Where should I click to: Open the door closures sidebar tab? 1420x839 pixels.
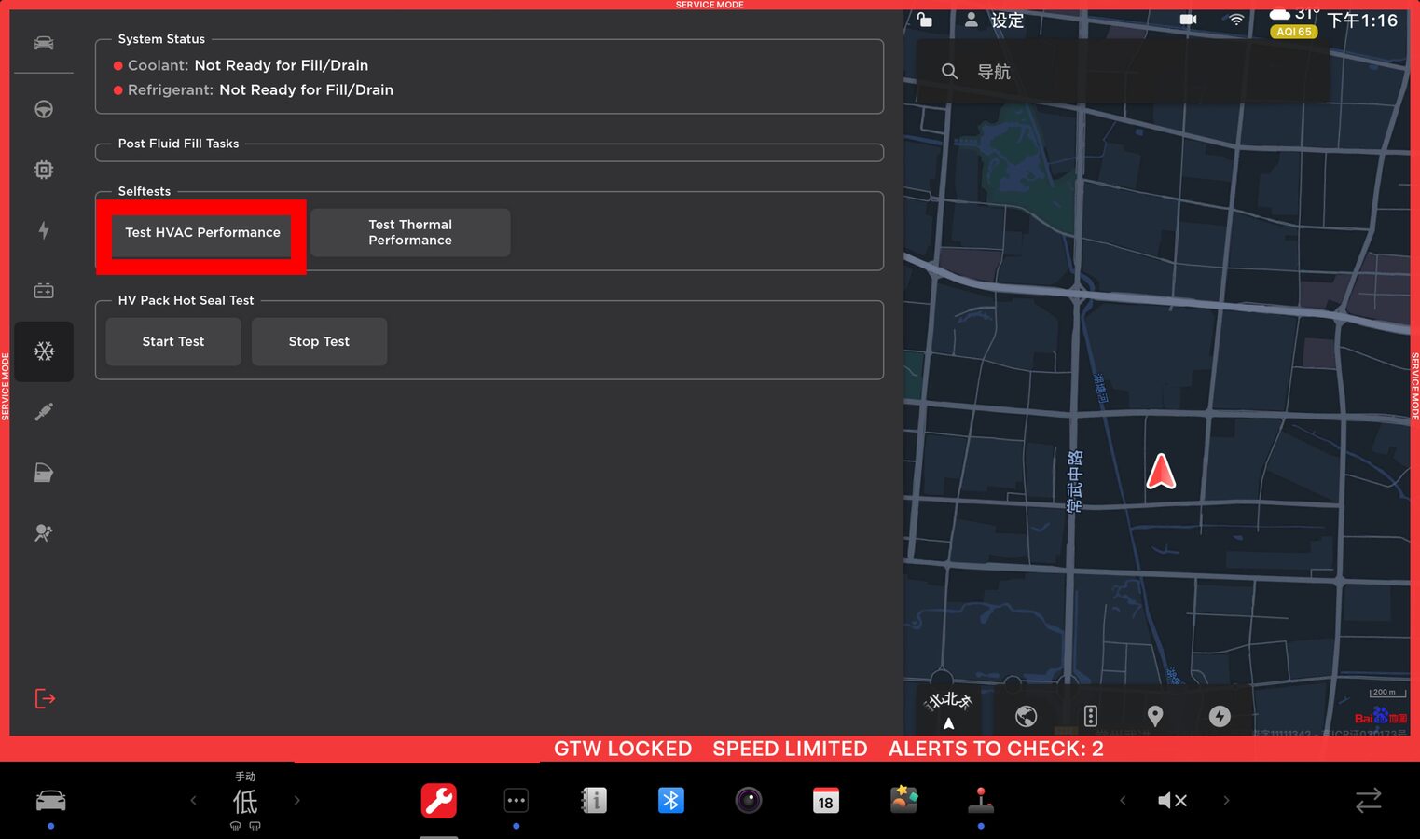[44, 473]
